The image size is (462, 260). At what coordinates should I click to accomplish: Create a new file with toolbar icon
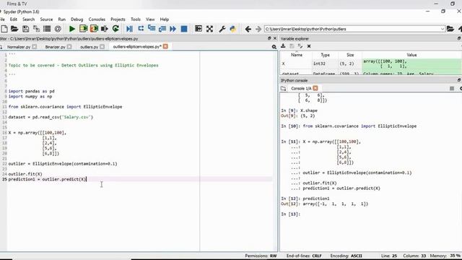pos(4,29)
